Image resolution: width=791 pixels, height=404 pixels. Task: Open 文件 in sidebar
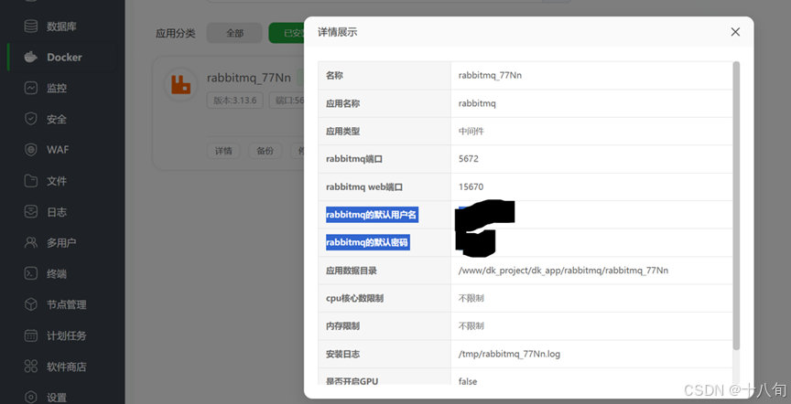pyautogui.click(x=57, y=181)
